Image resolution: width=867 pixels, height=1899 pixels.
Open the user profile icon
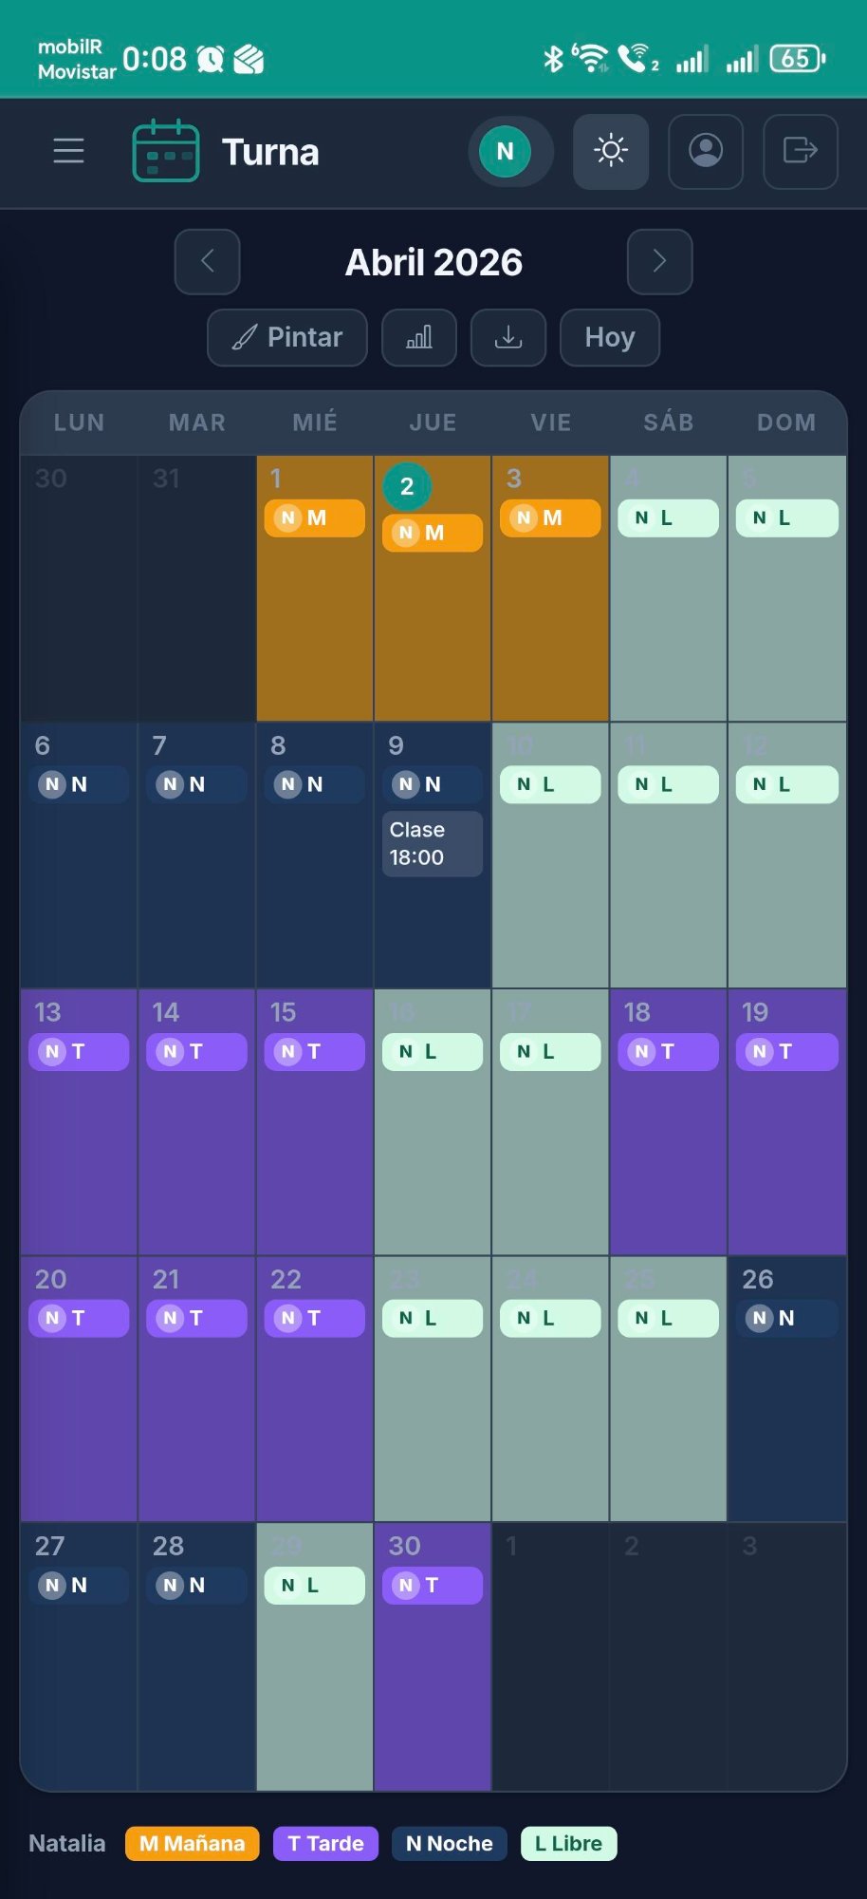click(705, 151)
